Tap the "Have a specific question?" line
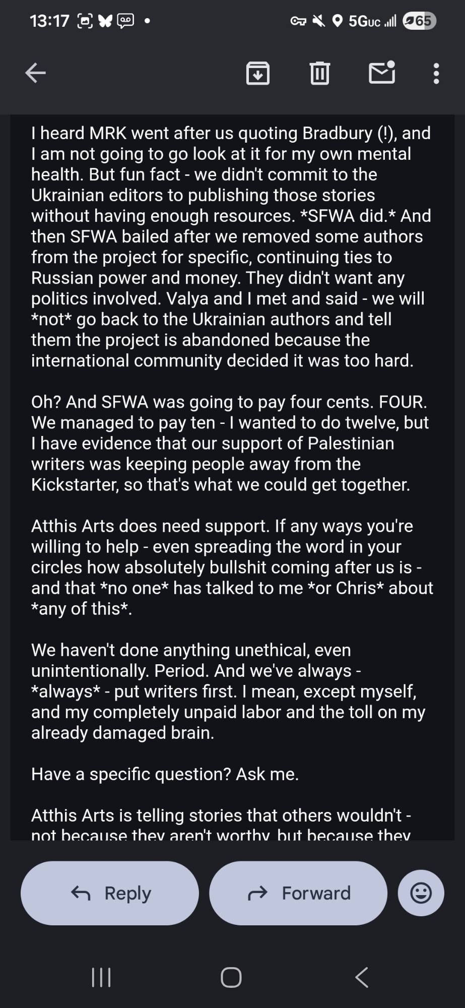Screen dimensions: 465x1008 (x=165, y=774)
